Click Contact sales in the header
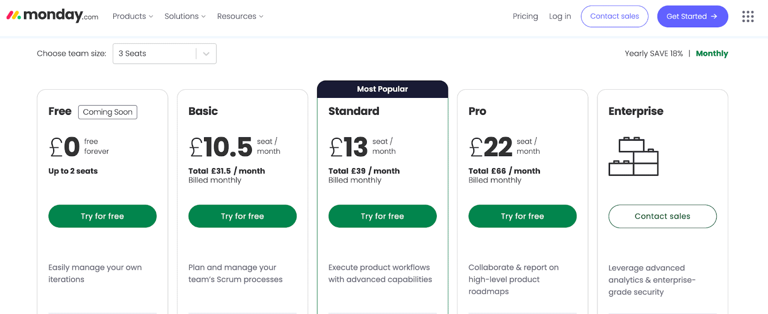 click(614, 16)
